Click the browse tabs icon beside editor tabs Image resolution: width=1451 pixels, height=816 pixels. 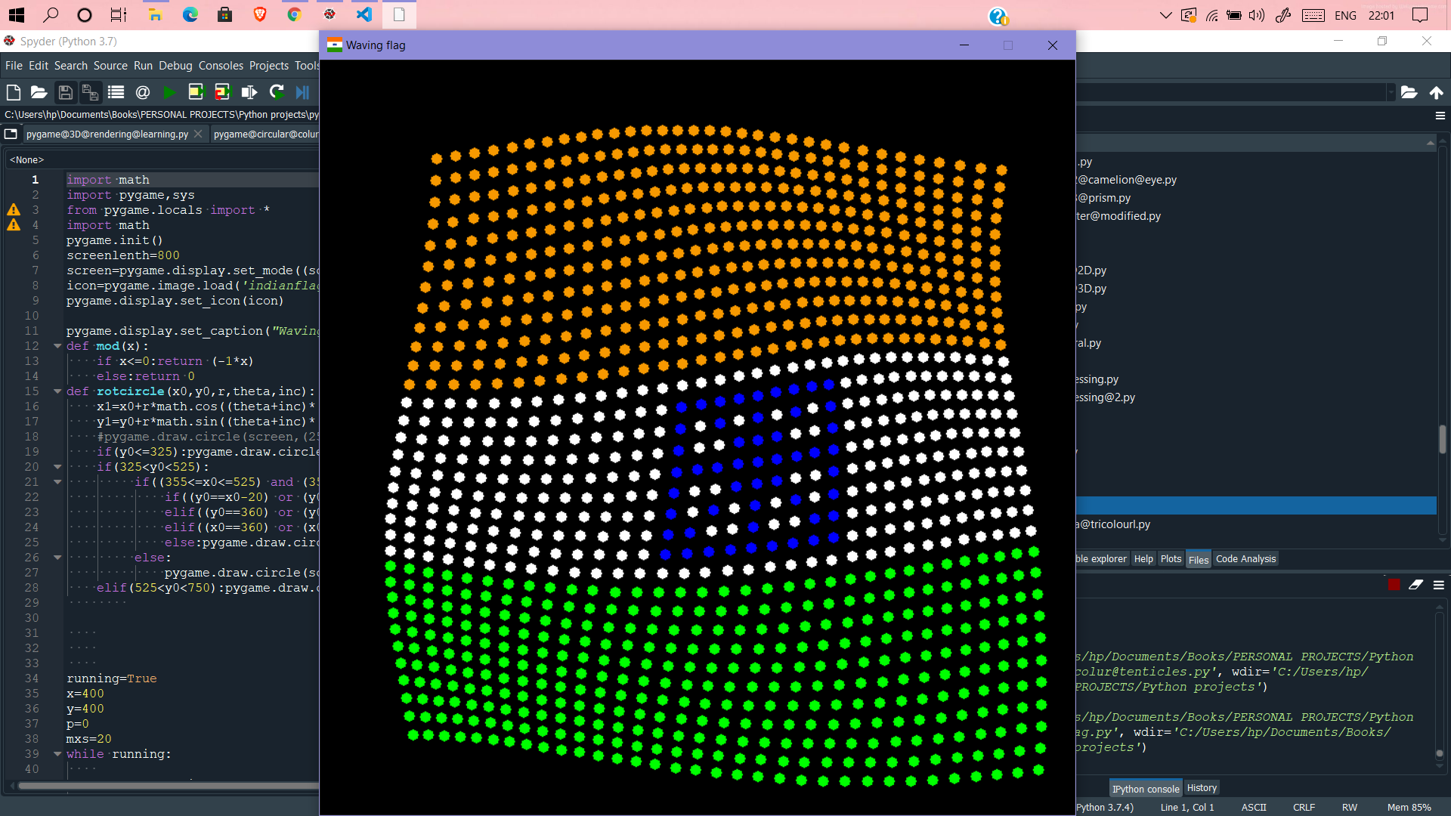pos(11,134)
